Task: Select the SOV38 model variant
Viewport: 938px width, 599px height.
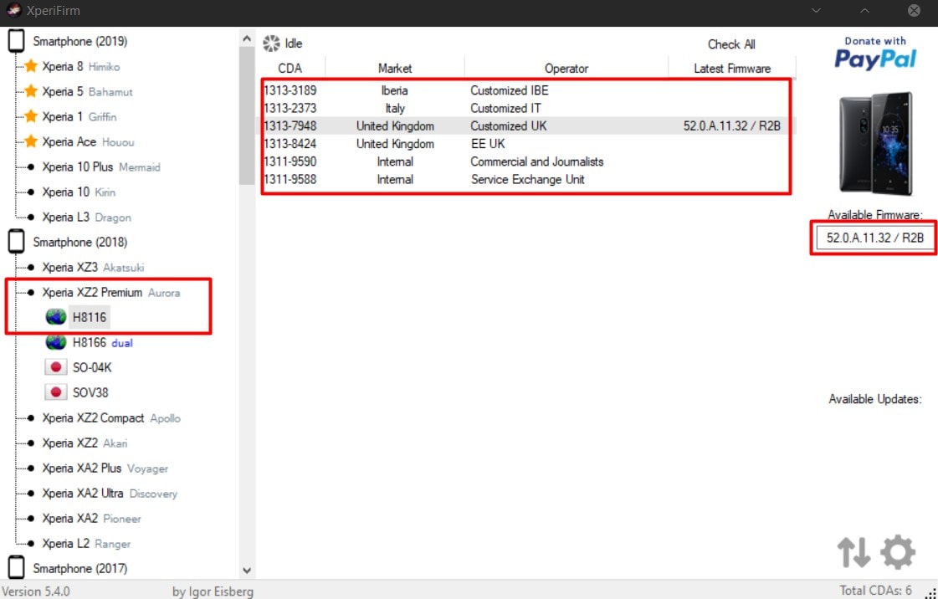Action: point(90,392)
